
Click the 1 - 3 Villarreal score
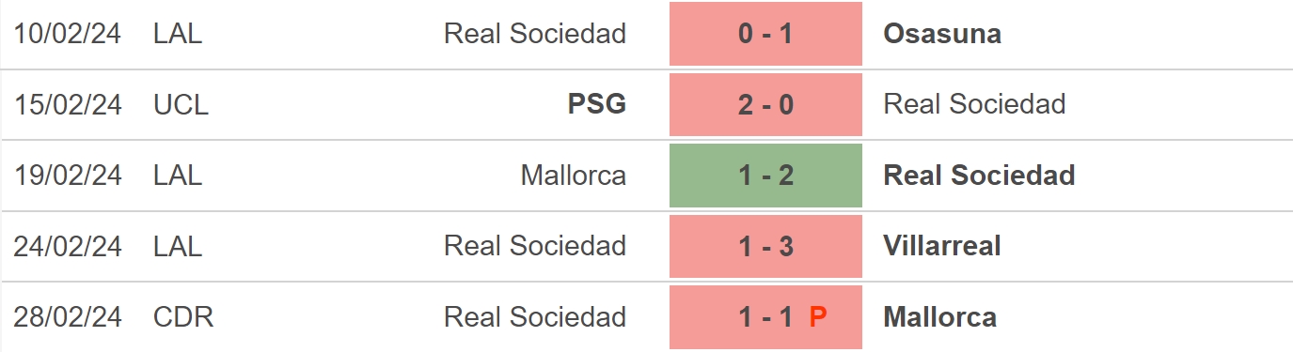pyautogui.click(x=765, y=246)
